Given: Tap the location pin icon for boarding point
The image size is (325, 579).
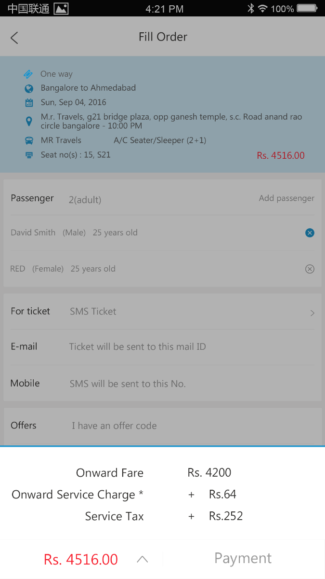Looking at the screenshot, I should coord(29,121).
